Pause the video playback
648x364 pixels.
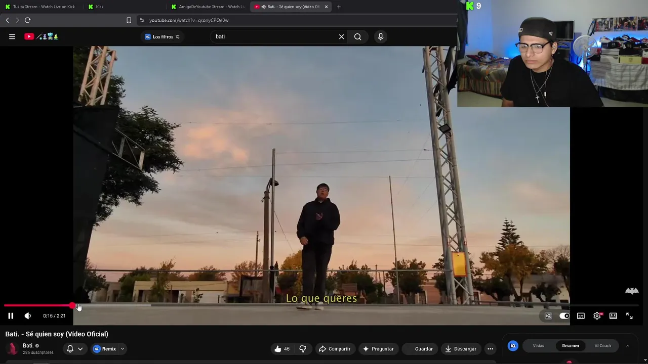pyautogui.click(x=11, y=316)
